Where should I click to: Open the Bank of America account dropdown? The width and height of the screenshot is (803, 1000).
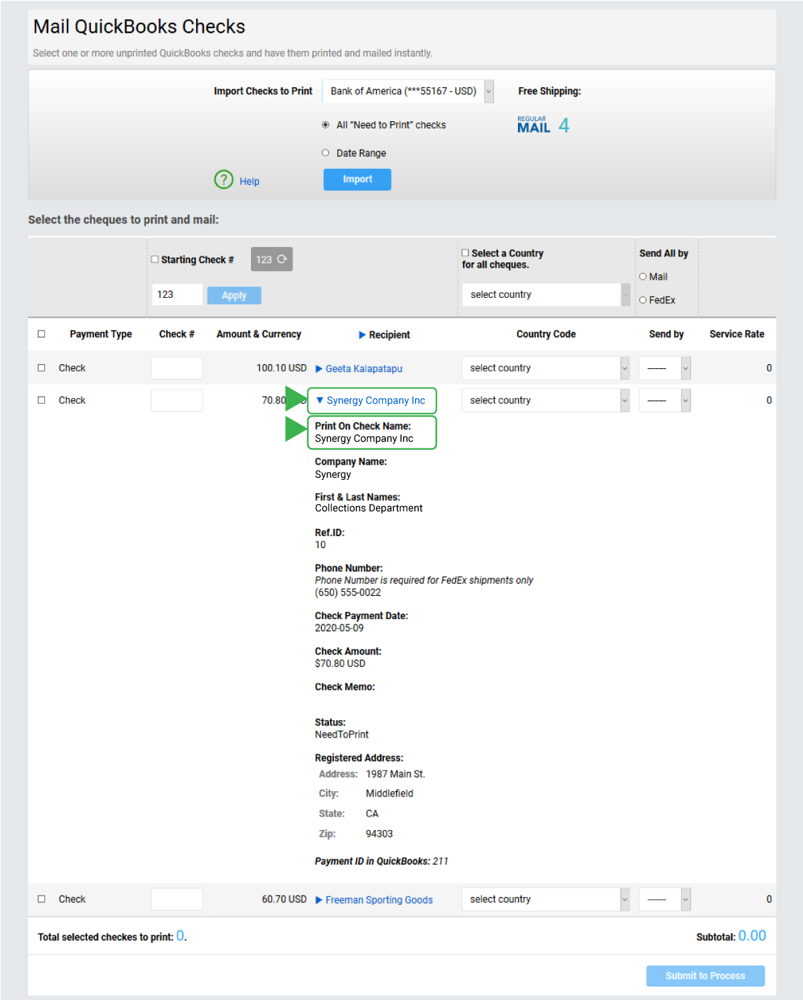click(408, 91)
